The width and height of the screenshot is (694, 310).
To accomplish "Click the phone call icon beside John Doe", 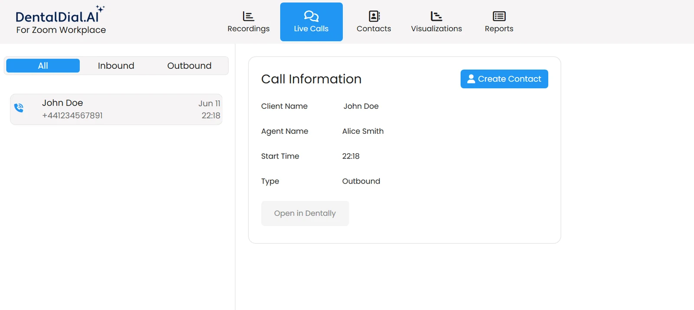I will [x=19, y=108].
